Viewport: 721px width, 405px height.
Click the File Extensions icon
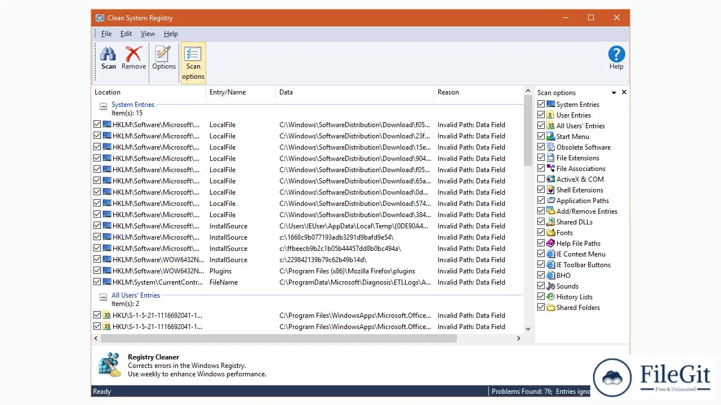pyautogui.click(x=551, y=157)
